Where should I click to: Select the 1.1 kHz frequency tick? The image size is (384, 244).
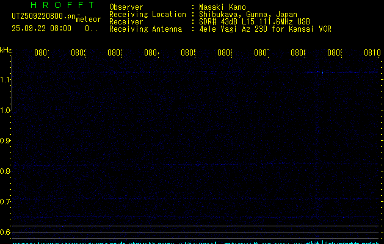[5, 80]
